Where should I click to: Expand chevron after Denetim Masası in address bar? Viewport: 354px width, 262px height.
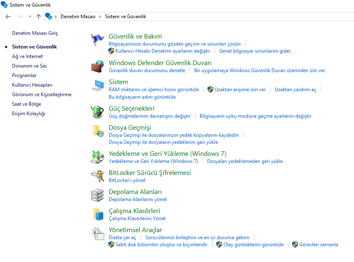point(100,17)
